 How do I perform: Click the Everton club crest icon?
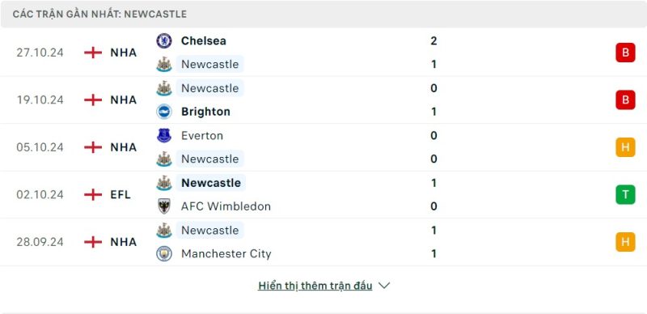tap(164, 135)
